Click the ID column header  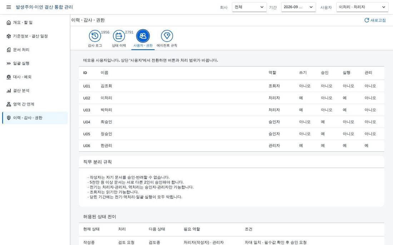point(85,73)
